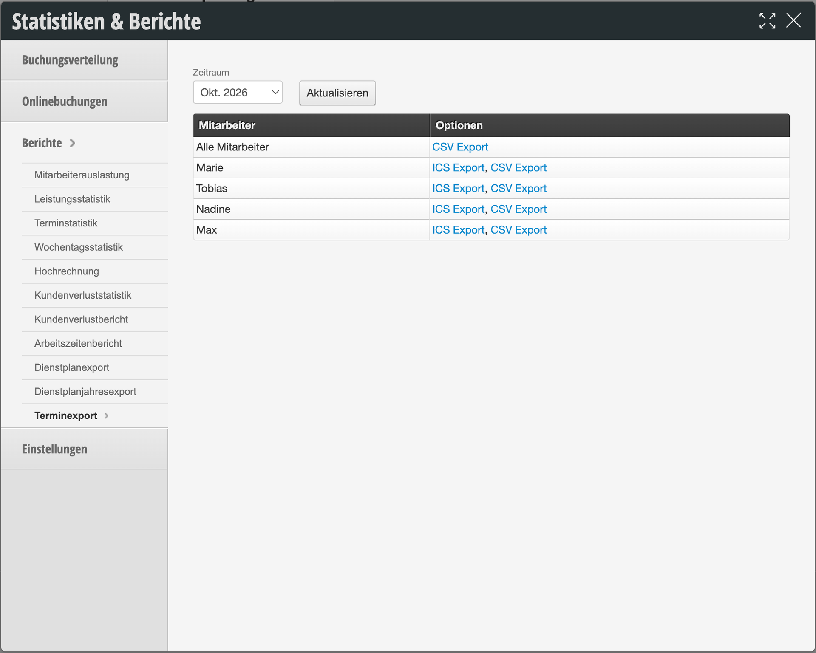816x653 pixels.
Task: Open the Einstellungen section
Action: (x=54, y=449)
